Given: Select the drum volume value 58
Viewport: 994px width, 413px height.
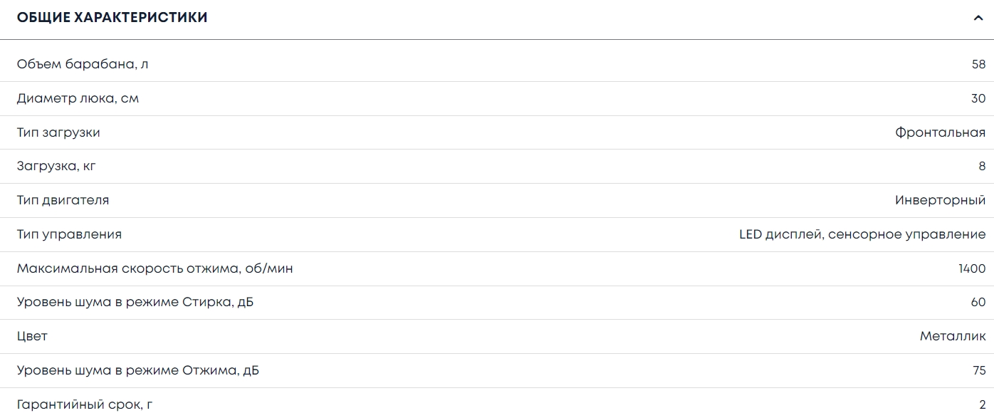Looking at the screenshot, I should [x=978, y=64].
